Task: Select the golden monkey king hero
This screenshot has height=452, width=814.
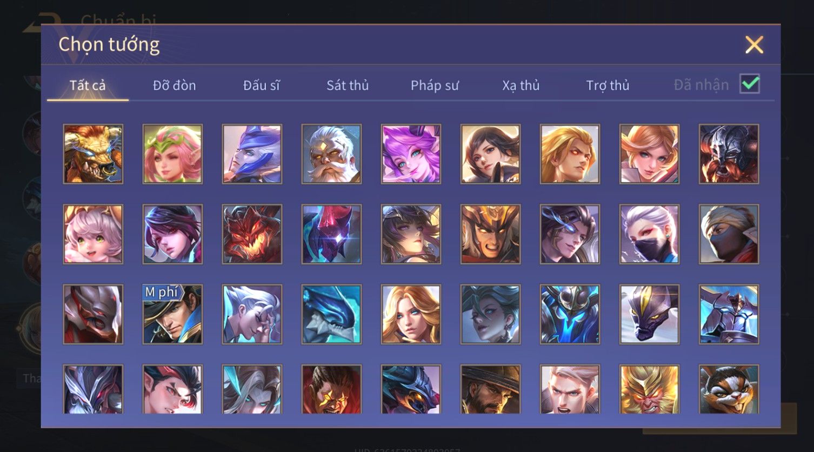Action: [x=649, y=389]
